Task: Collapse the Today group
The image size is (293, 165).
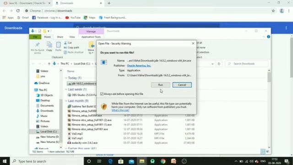Action: coord(66,78)
